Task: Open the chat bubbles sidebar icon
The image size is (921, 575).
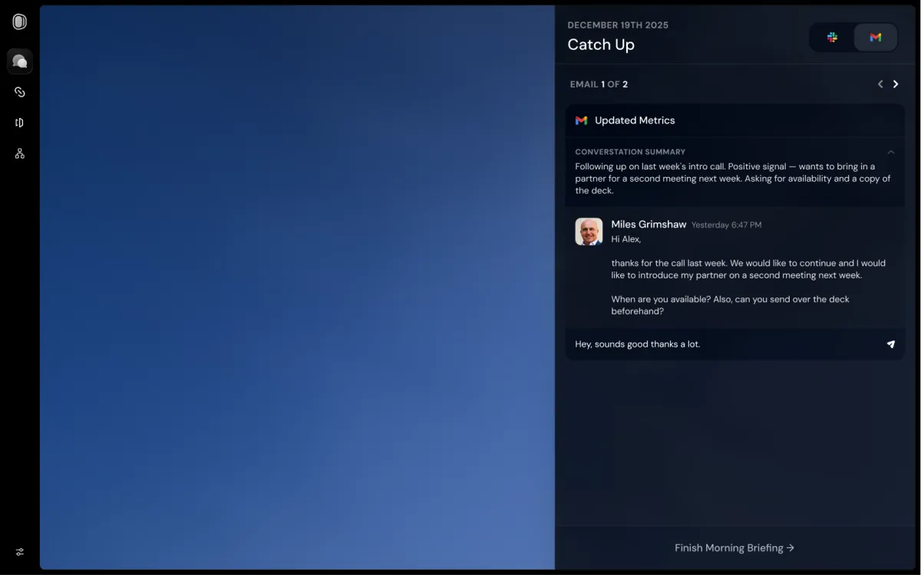Action: (x=20, y=61)
